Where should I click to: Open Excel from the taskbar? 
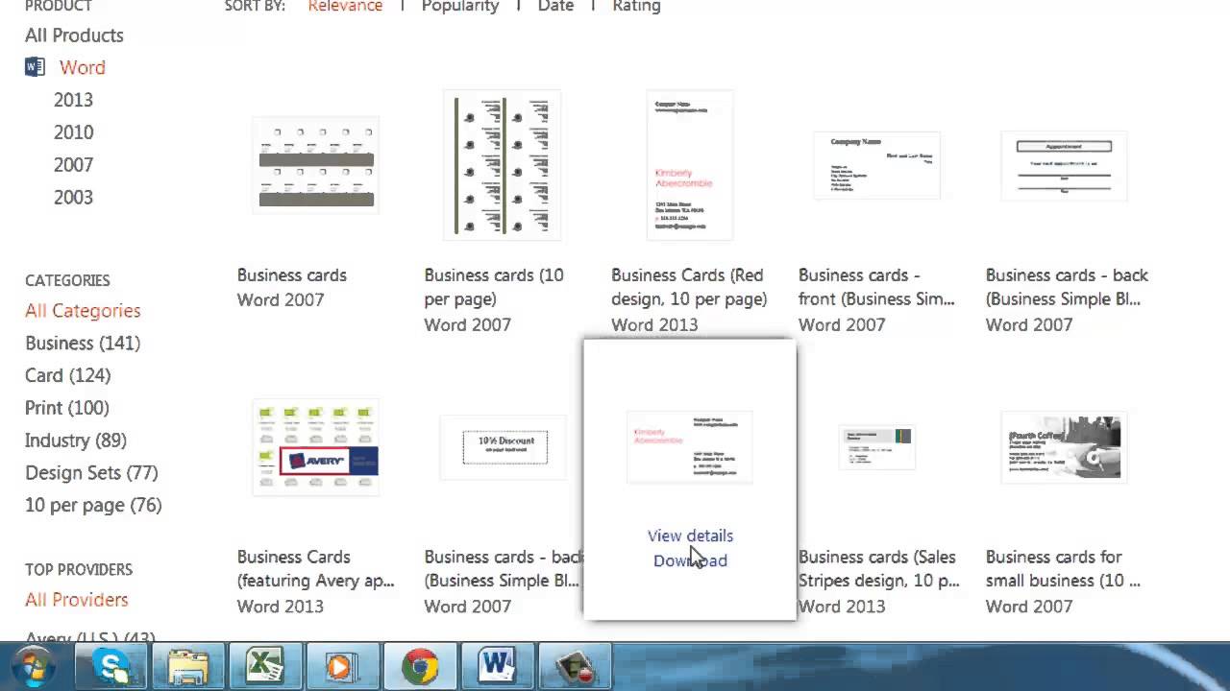click(x=265, y=667)
